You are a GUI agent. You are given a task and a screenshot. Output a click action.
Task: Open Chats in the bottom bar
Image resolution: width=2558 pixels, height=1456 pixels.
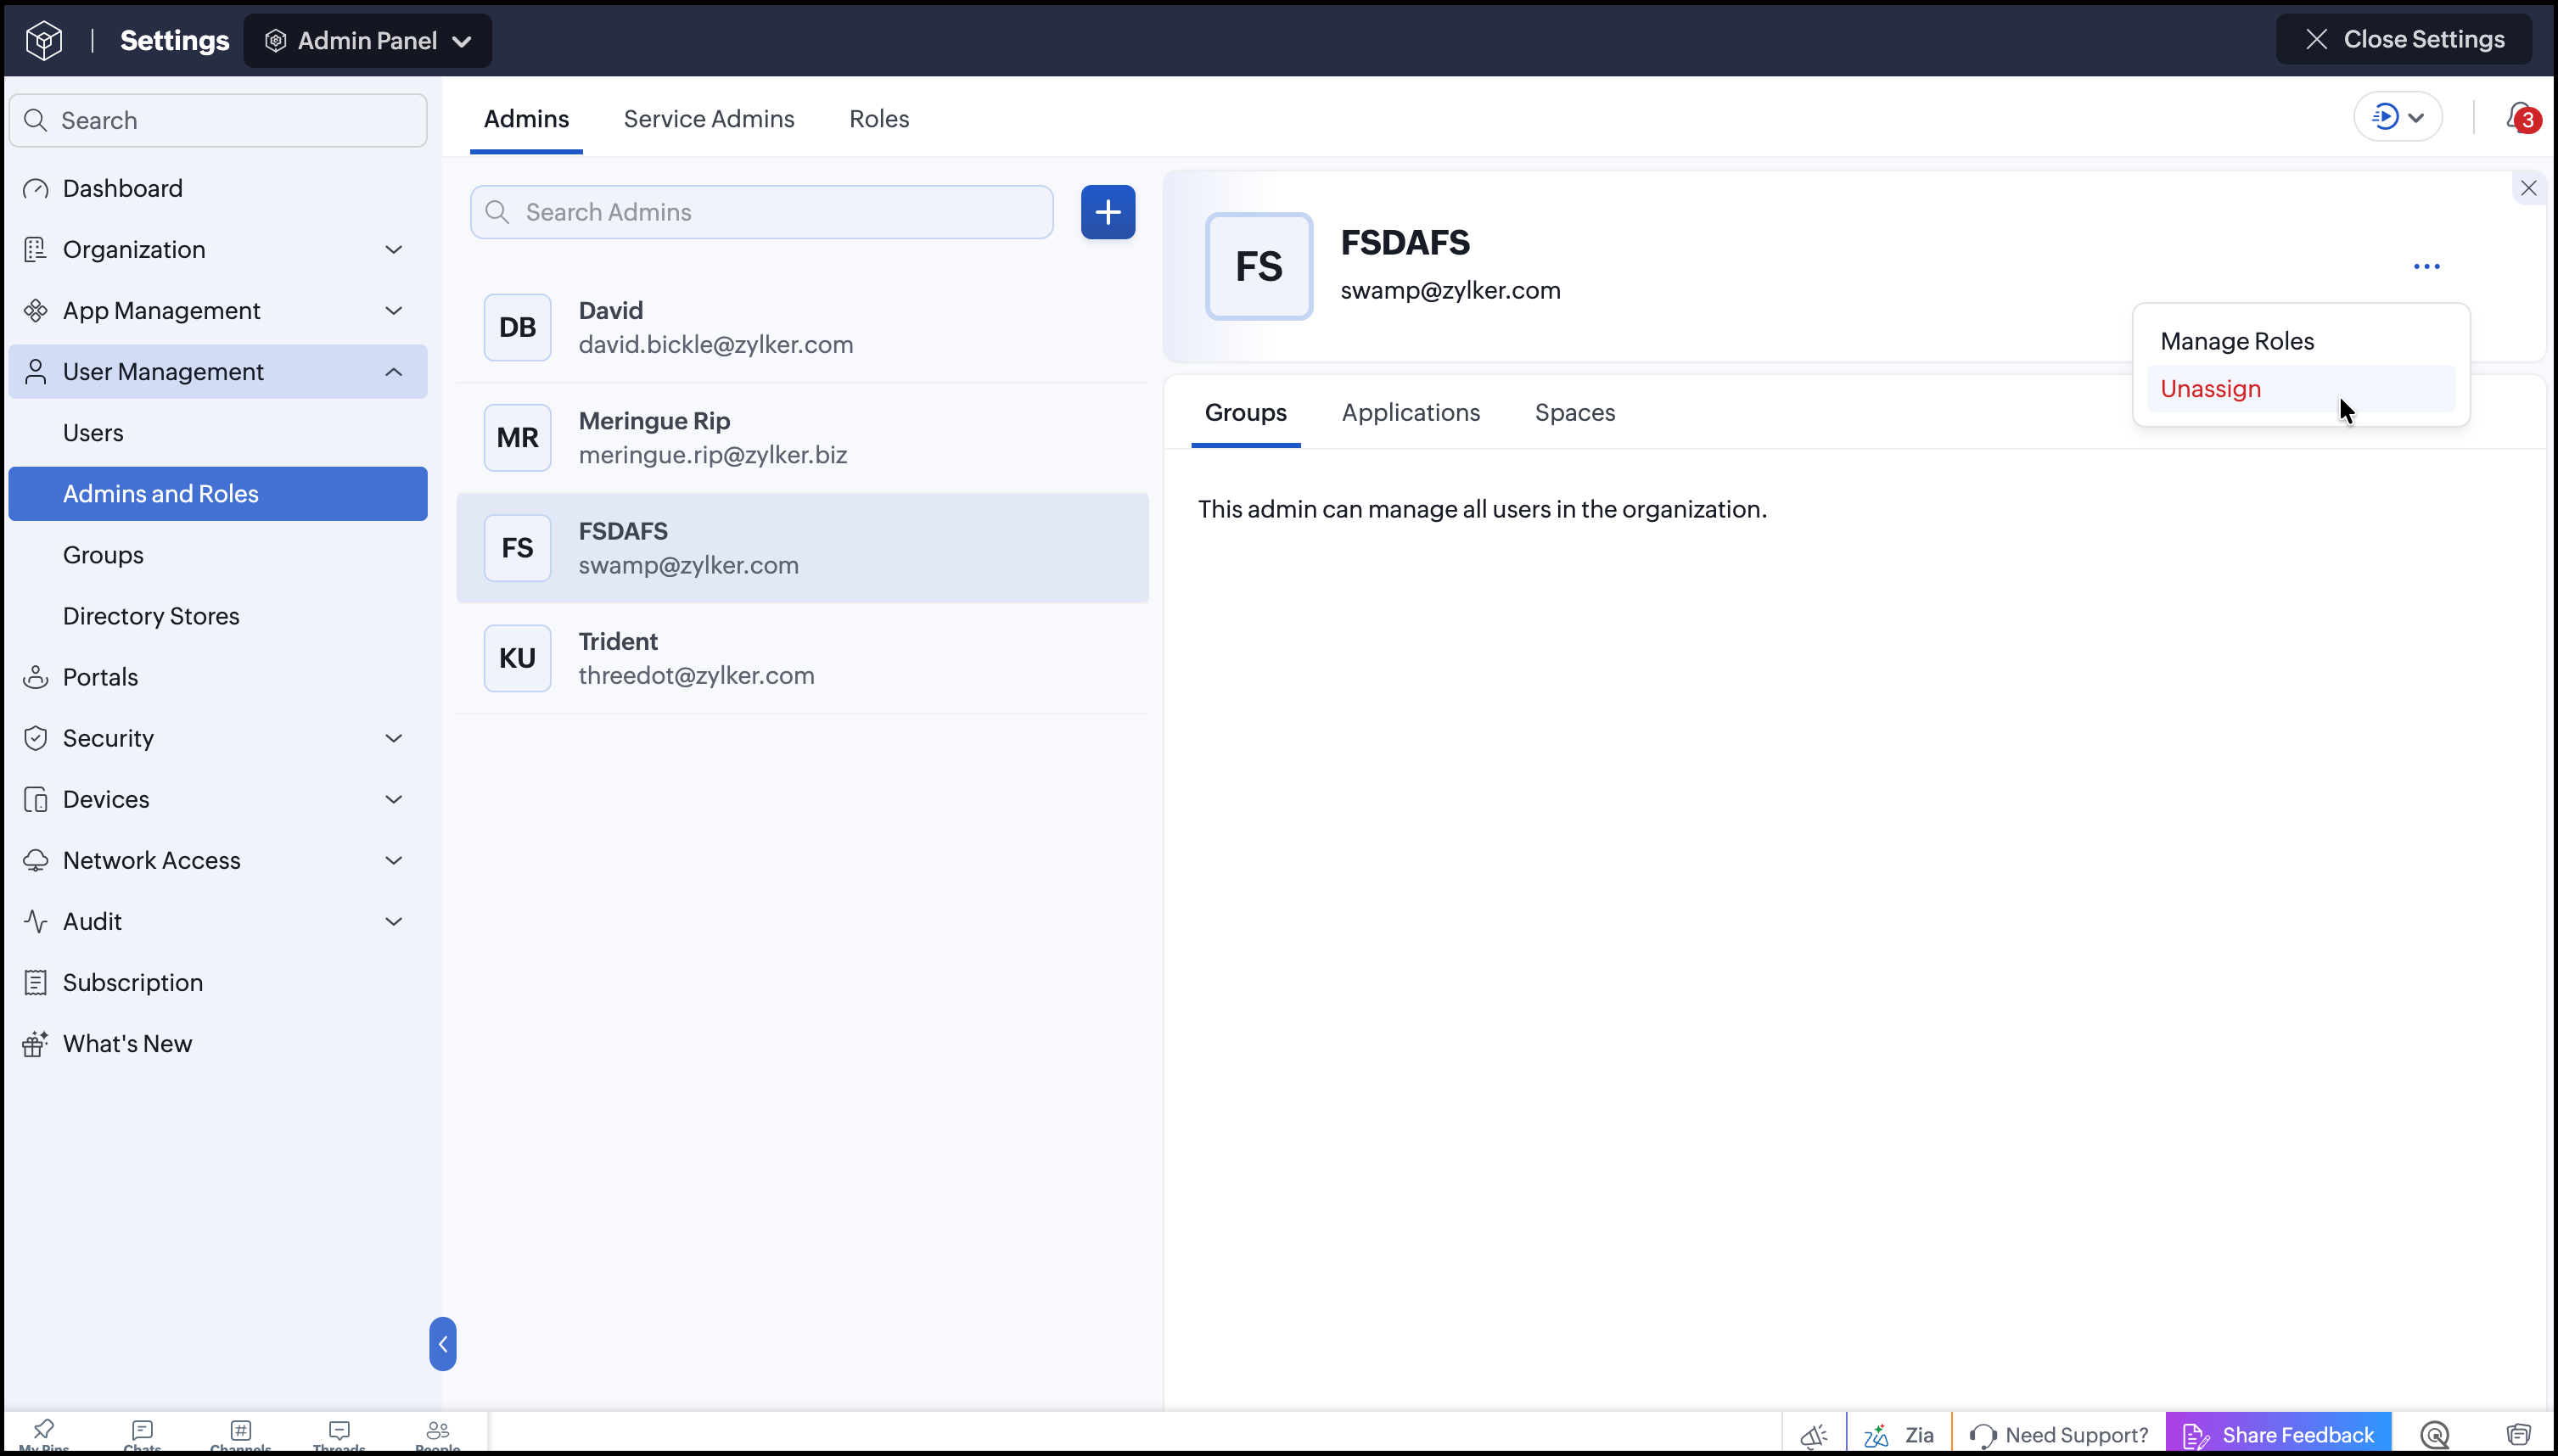(142, 1435)
